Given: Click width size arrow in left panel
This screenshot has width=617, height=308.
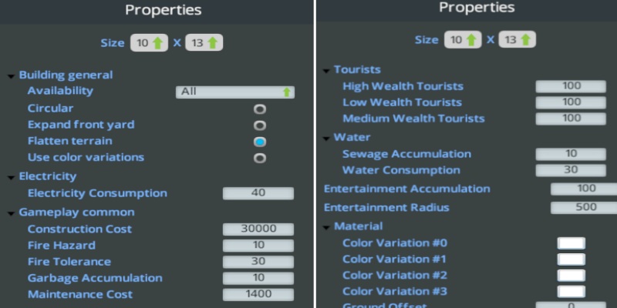Looking at the screenshot, I should click(x=158, y=43).
